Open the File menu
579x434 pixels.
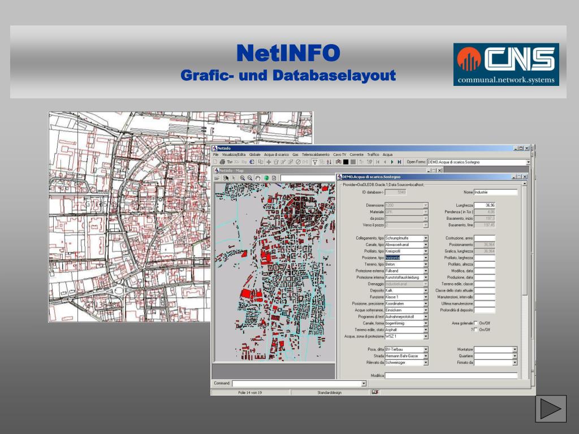click(216, 155)
